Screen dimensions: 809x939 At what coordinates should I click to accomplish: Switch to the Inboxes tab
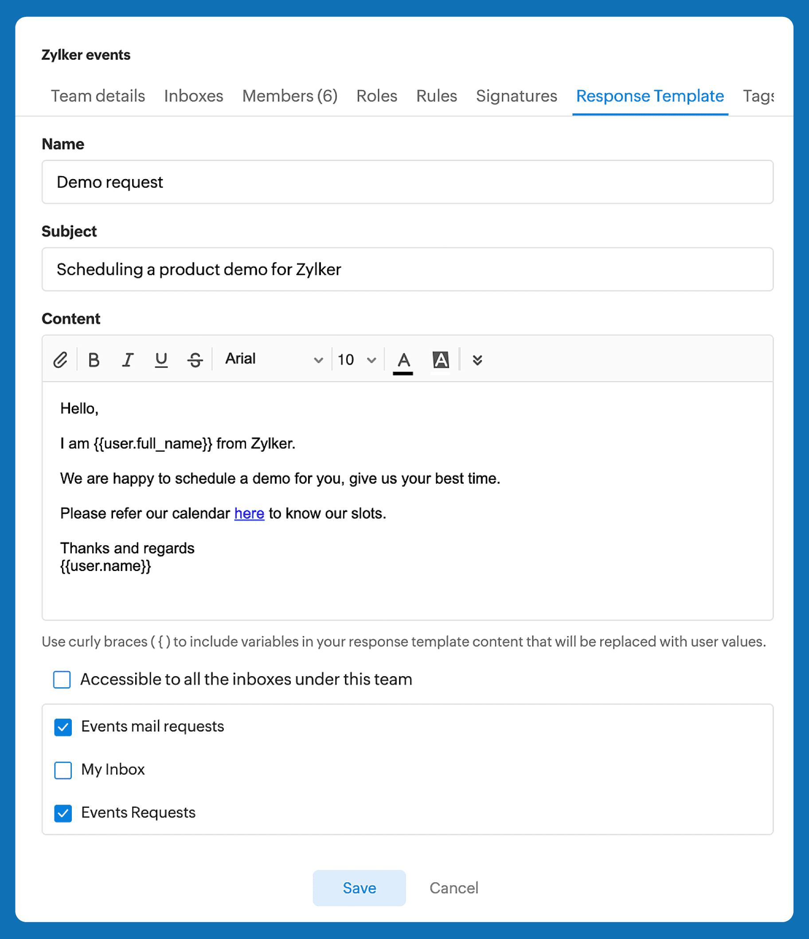tap(194, 96)
